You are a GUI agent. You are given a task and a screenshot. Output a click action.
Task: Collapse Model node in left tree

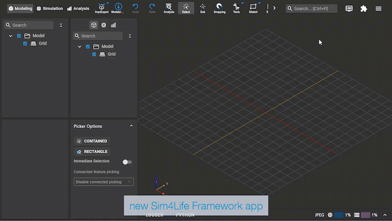pyautogui.click(x=11, y=36)
